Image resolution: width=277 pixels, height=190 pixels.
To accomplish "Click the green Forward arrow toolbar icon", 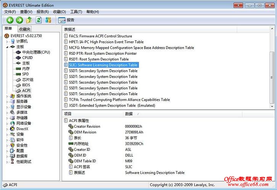I will [19, 20].
